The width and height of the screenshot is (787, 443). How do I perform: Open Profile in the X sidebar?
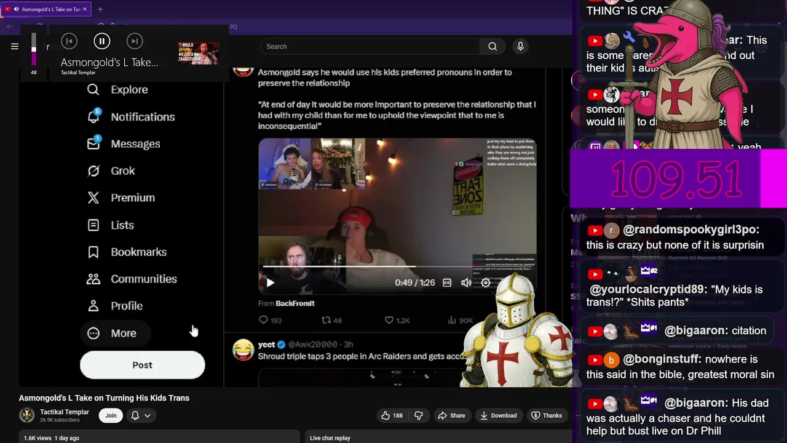tap(114, 306)
